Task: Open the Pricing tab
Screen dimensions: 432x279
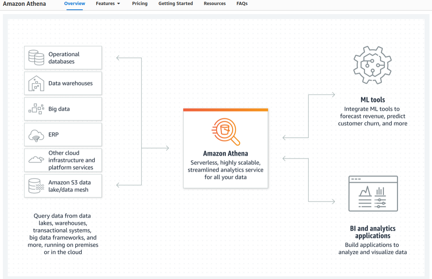Action: point(140,3)
